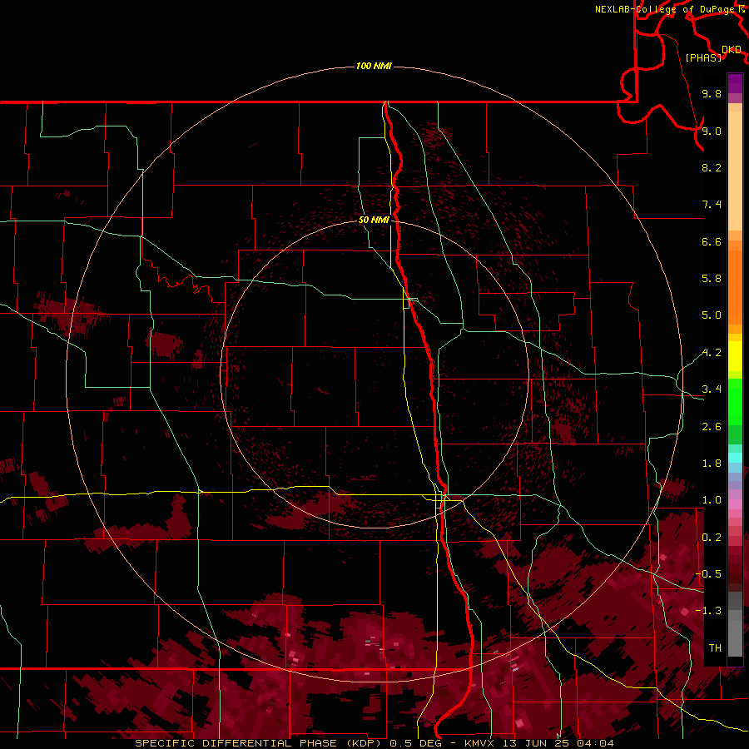Click the 04:04 timestamp in the caption
The width and height of the screenshot is (749, 749).
[x=595, y=743]
